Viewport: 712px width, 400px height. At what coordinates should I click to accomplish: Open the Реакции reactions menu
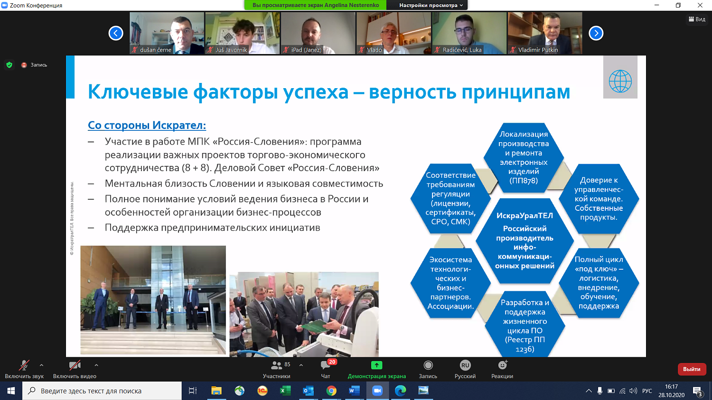502,369
